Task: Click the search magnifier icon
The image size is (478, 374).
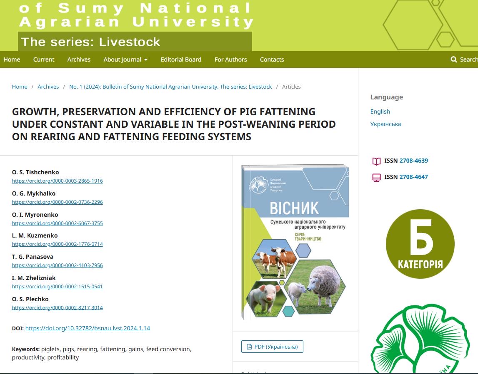Action: click(x=454, y=59)
